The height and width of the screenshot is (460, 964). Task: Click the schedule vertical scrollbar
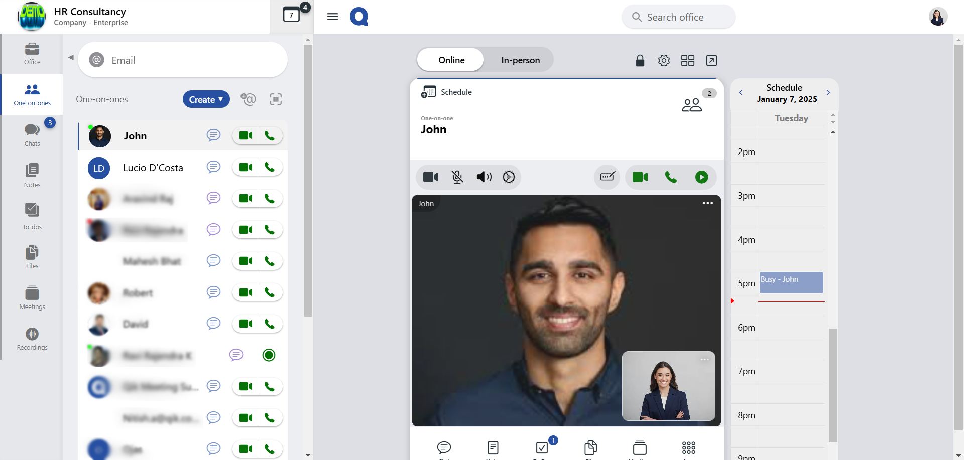(x=833, y=385)
